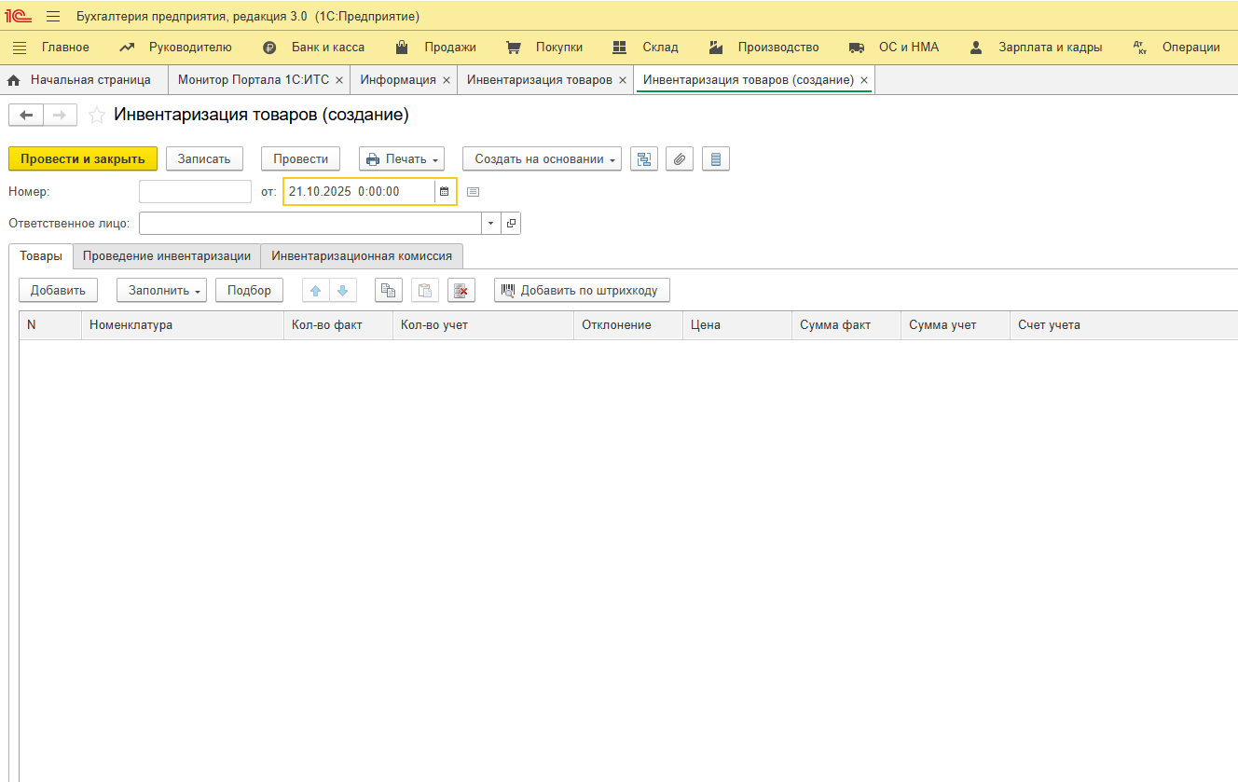Viewport: 1238px width, 782px height.
Task: Open the main hamburger menu beside 1C logo
Action: [53, 17]
